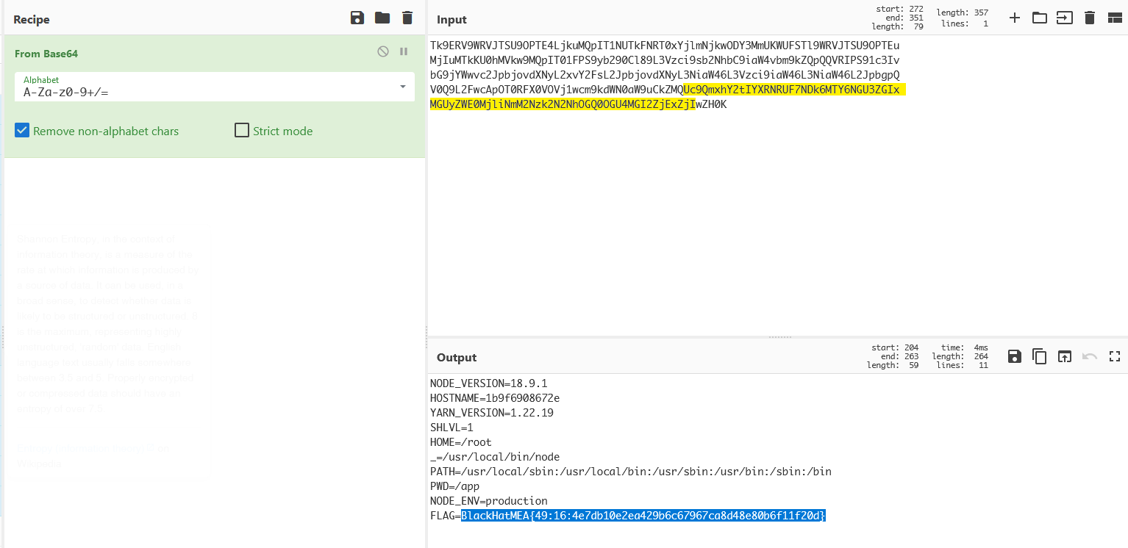Open a file as input
Image resolution: width=1128 pixels, height=548 pixels.
pos(1064,18)
